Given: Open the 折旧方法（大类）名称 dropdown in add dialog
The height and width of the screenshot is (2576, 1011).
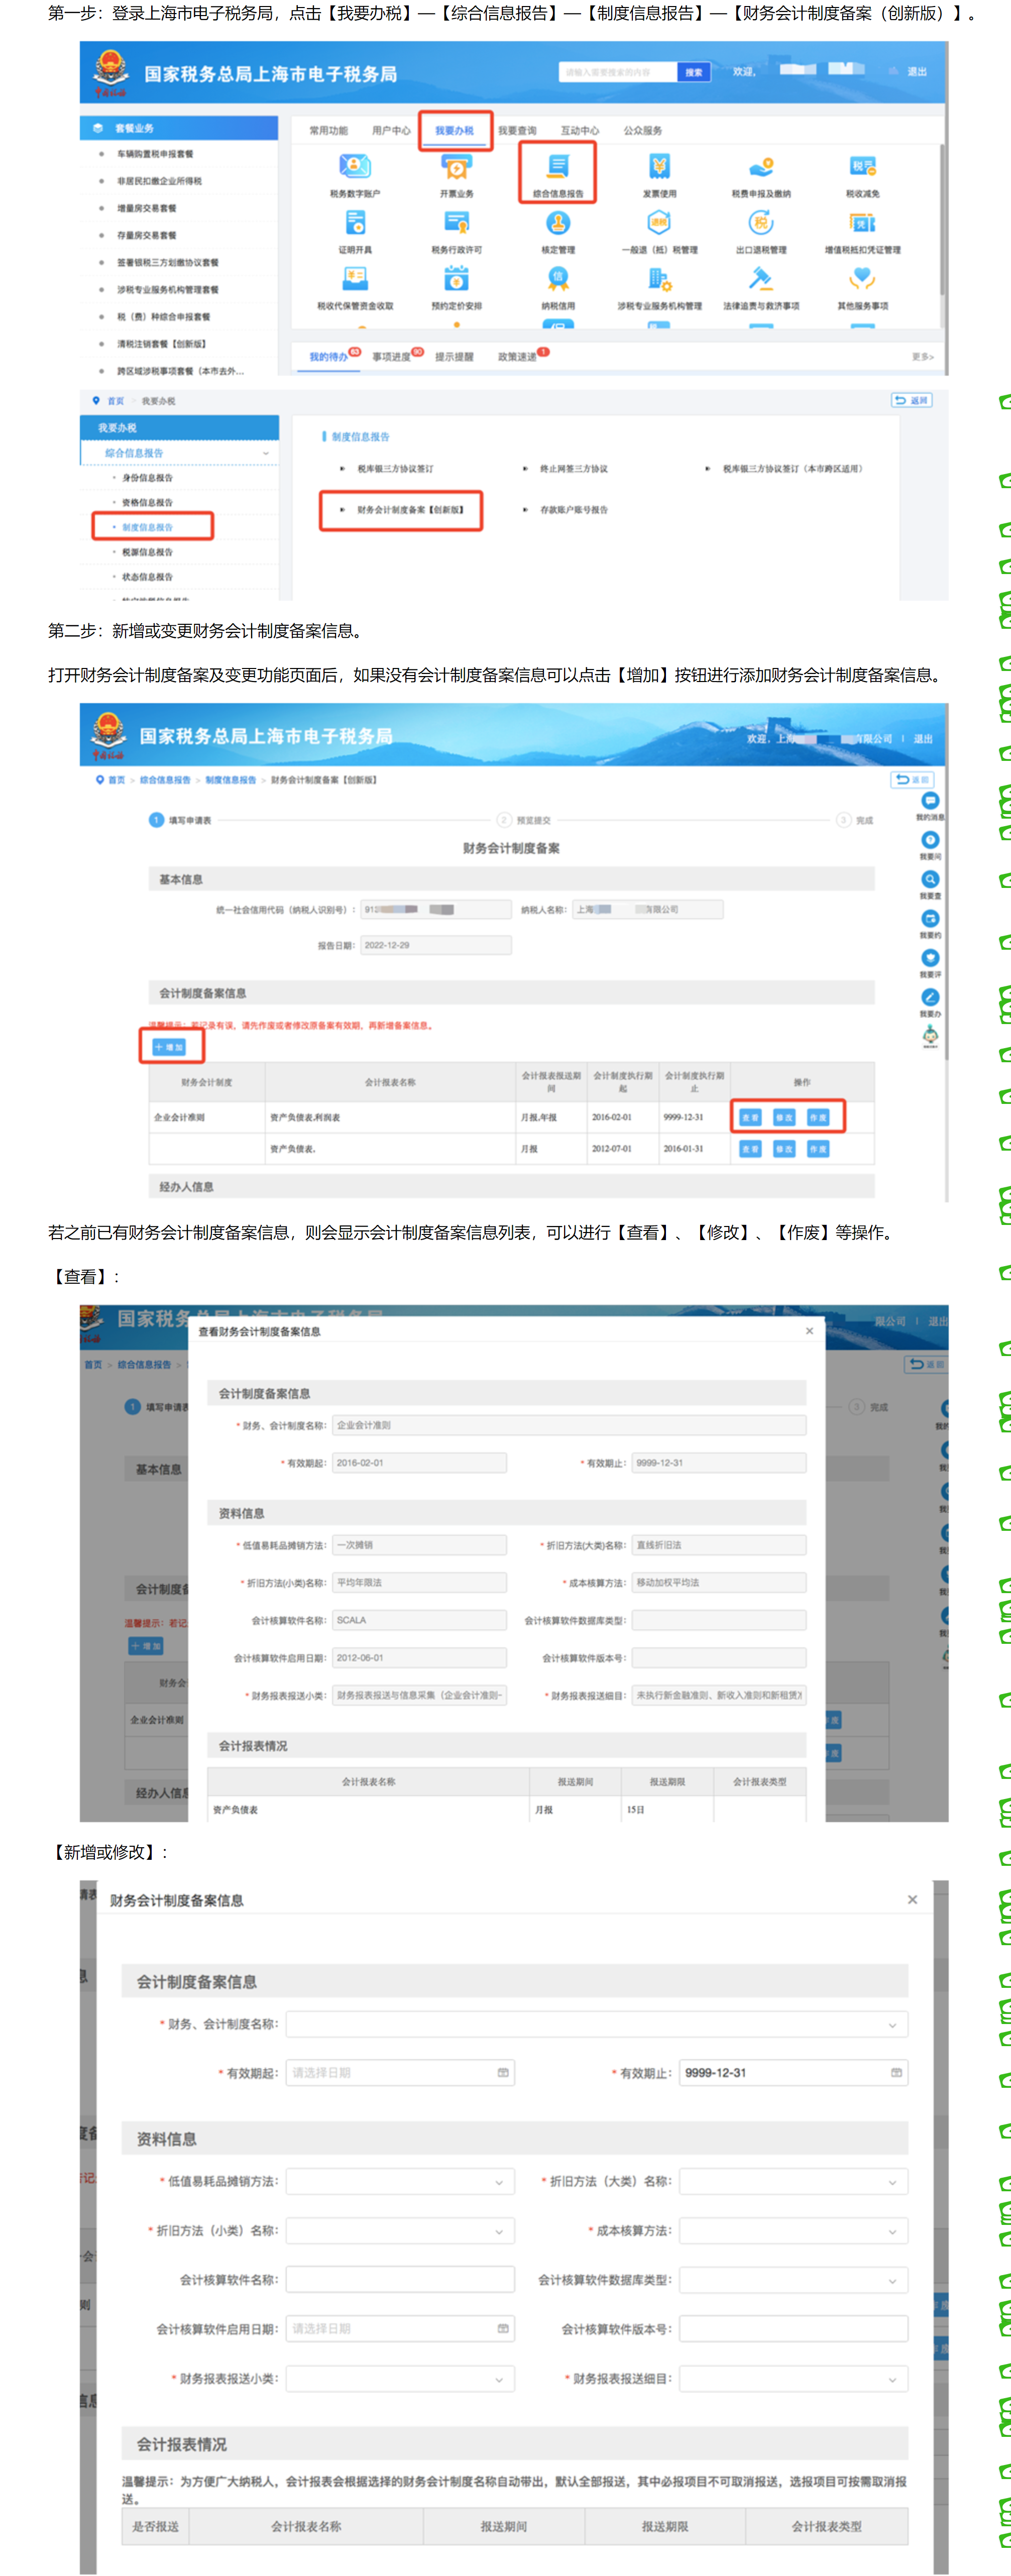Looking at the screenshot, I should pyautogui.click(x=794, y=2182).
